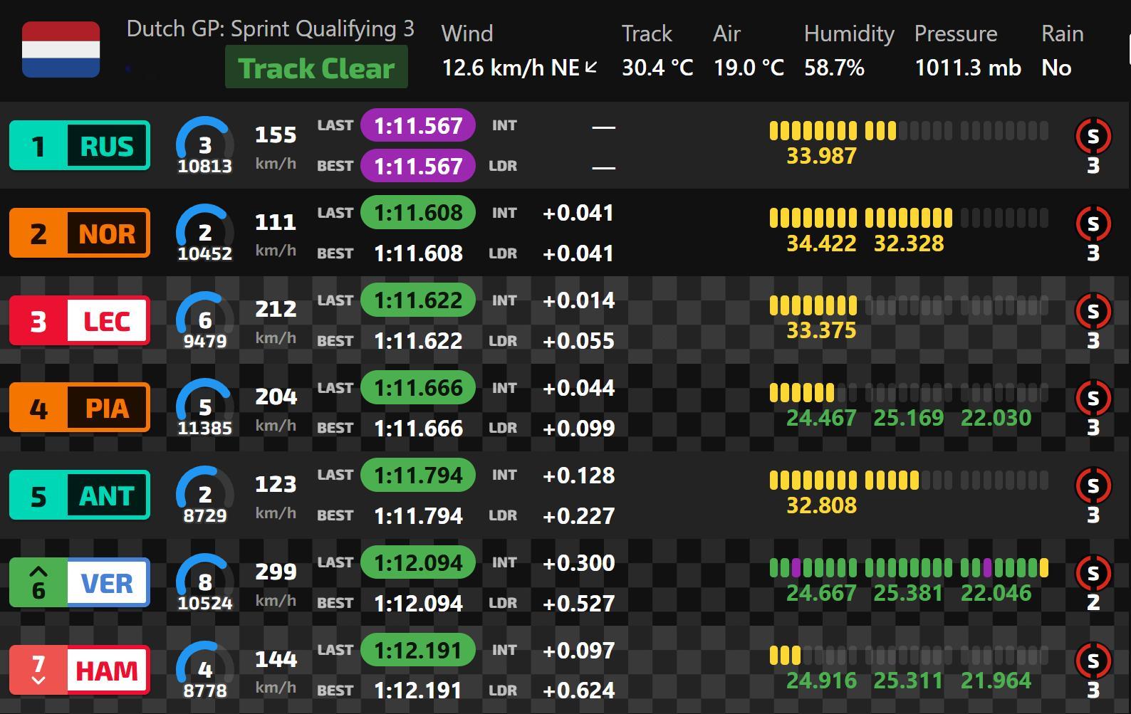Click the HAM third sector time 21.964
The image size is (1131, 714).
[996, 681]
